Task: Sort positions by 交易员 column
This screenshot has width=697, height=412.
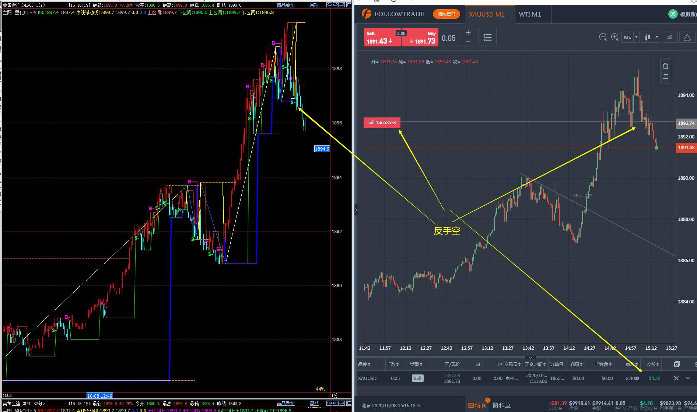Action: [512, 364]
